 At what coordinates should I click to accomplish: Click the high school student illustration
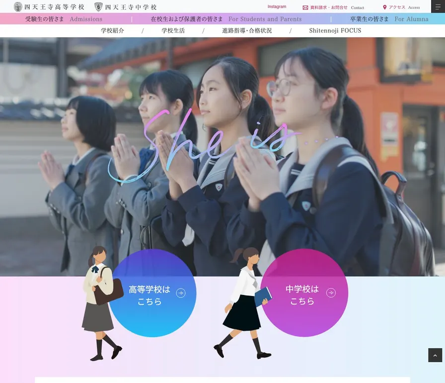[102, 303]
